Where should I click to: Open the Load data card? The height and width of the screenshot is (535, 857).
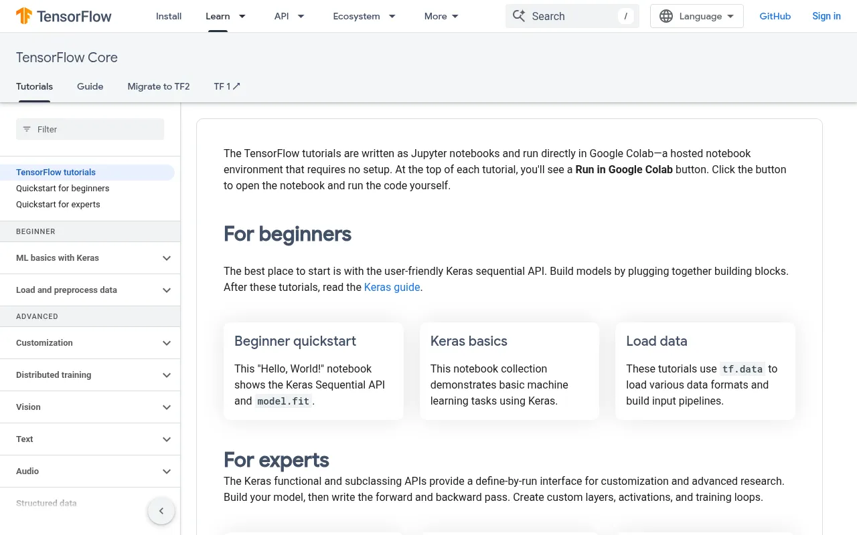pyautogui.click(x=705, y=371)
